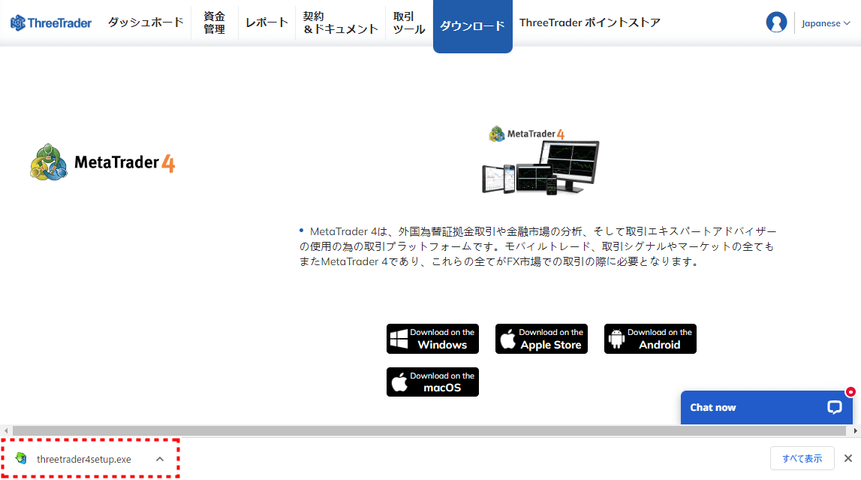The height and width of the screenshot is (480, 861).
Task: Open the downloaded threetrader4setup.exe file
Action: (x=83, y=459)
